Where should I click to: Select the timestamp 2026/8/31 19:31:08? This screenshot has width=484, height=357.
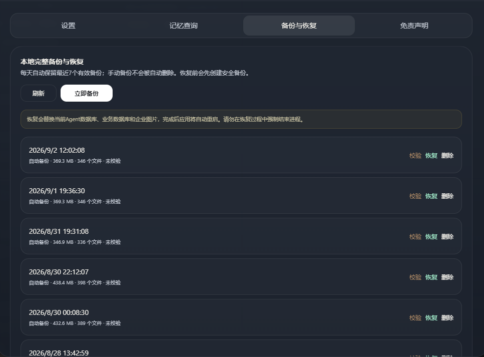pyautogui.click(x=59, y=232)
